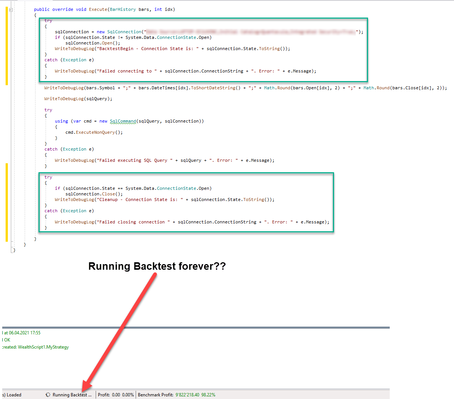The image size is (454, 399).
Task: Select the Profit value in status bar
Action: coord(116,395)
